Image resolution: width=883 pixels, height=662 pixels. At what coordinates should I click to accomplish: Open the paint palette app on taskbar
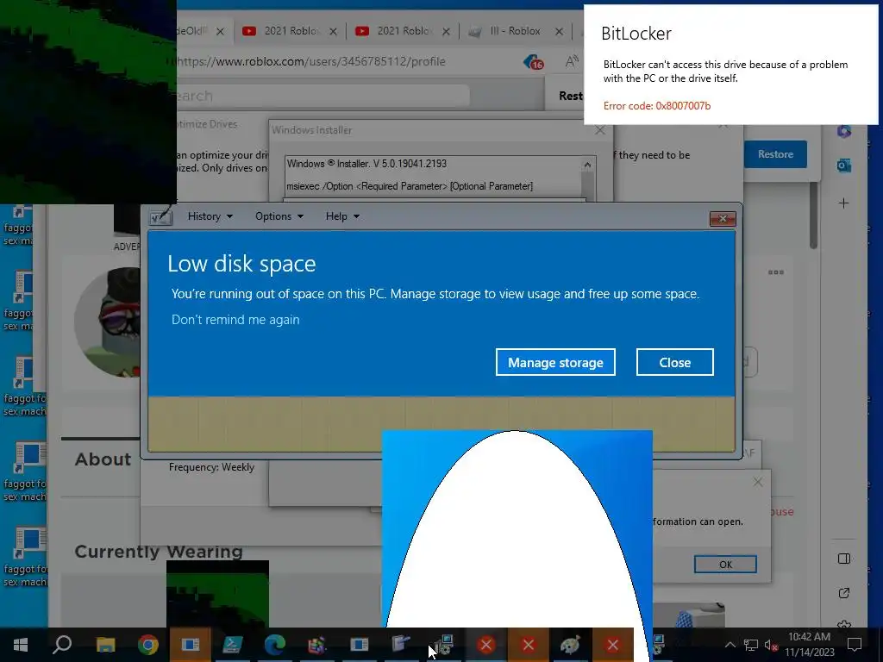[x=570, y=645]
